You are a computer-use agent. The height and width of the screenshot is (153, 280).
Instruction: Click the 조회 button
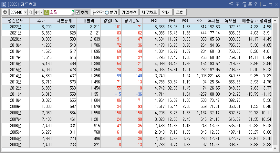click(180, 12)
